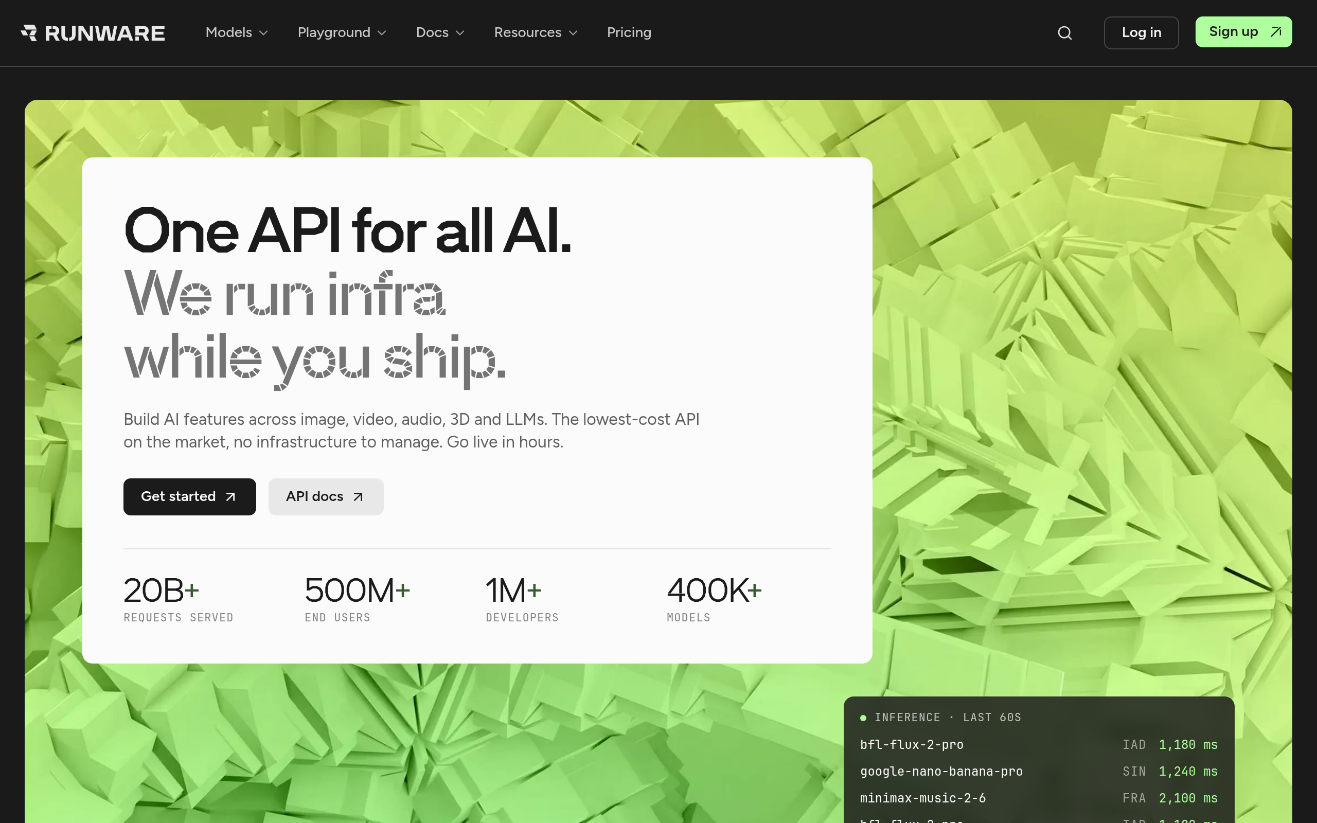Open the search magnifier icon
Viewport: 1317px width, 823px height.
[x=1064, y=33]
